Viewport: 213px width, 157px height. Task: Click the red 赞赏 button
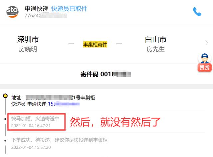pyautogui.click(x=205, y=67)
